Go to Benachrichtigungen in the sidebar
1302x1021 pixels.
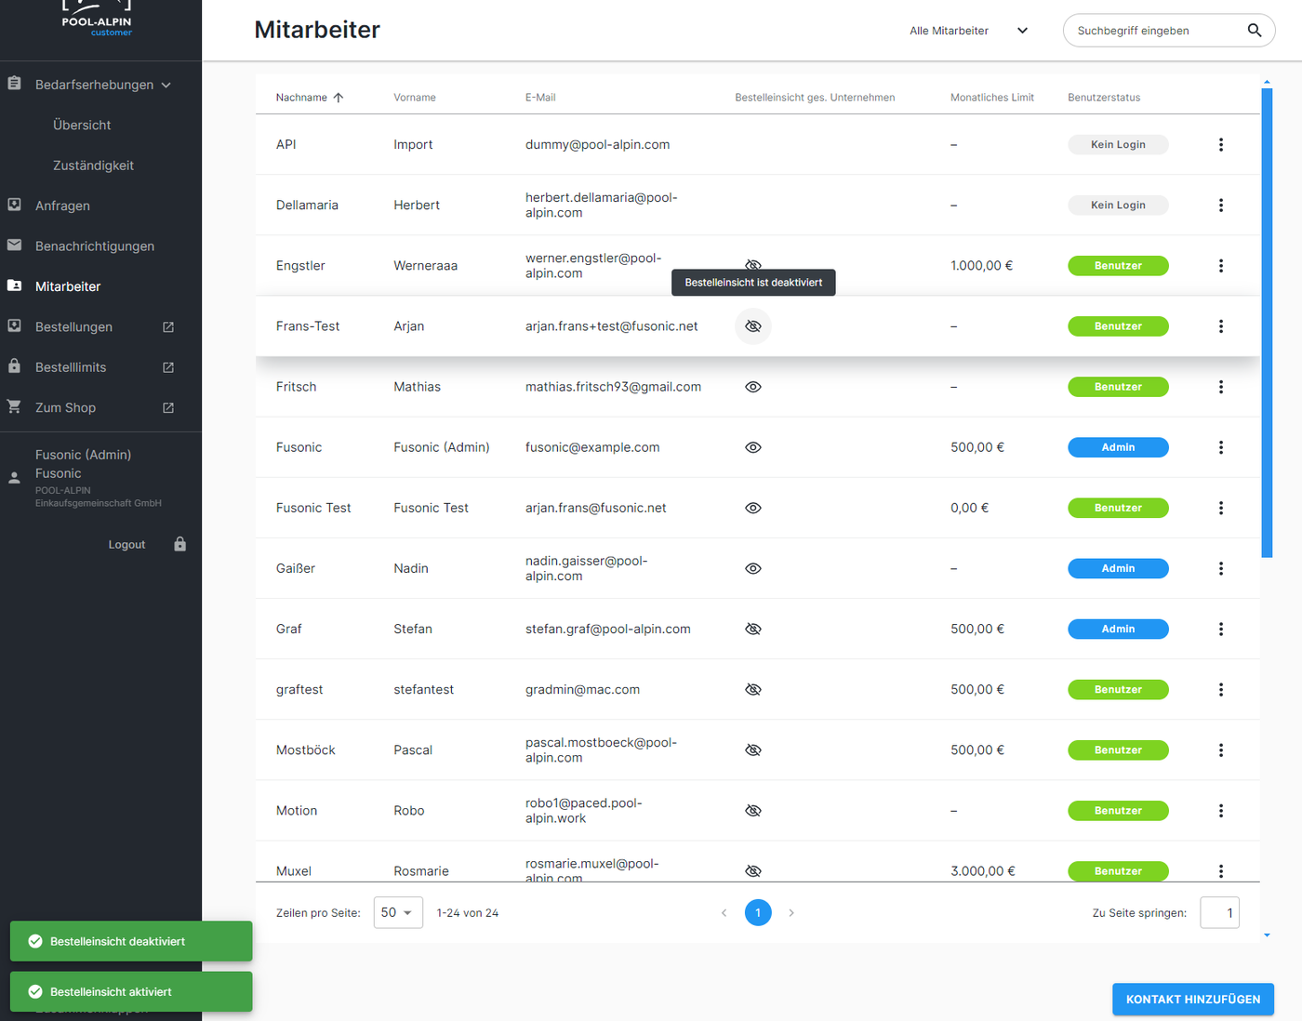[94, 246]
